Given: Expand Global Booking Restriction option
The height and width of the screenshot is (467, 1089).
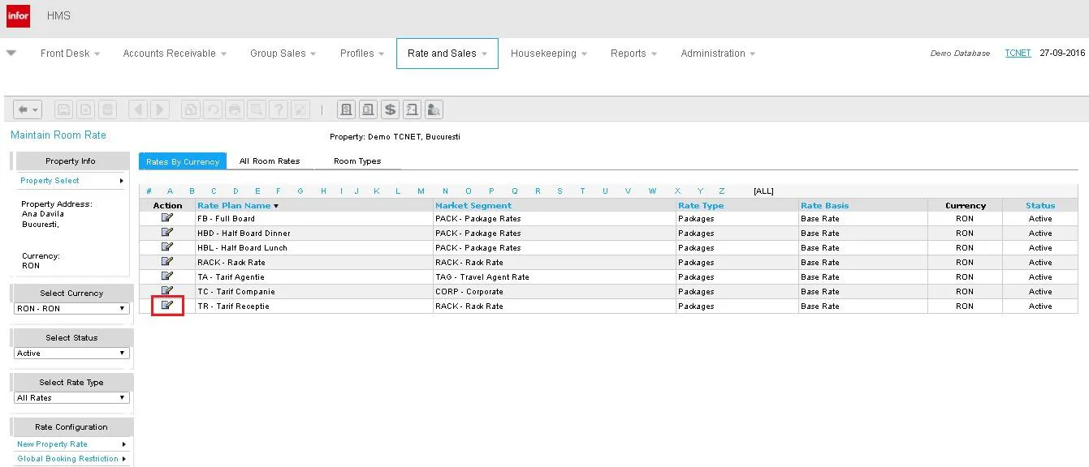Looking at the screenshot, I should [71, 459].
